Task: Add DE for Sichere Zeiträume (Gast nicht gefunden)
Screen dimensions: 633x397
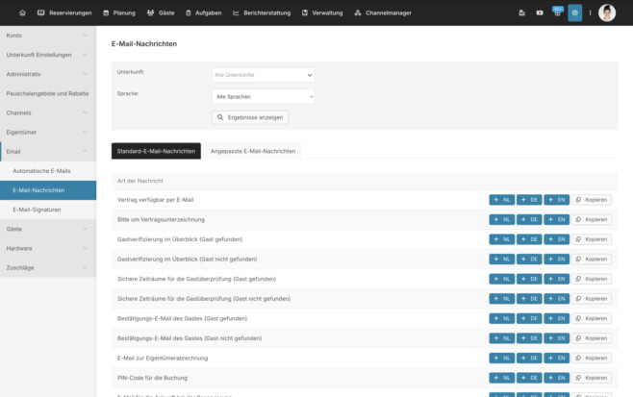Action: pos(529,299)
